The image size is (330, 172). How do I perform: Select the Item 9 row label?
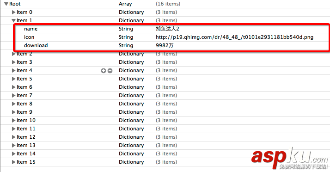pos(24,112)
